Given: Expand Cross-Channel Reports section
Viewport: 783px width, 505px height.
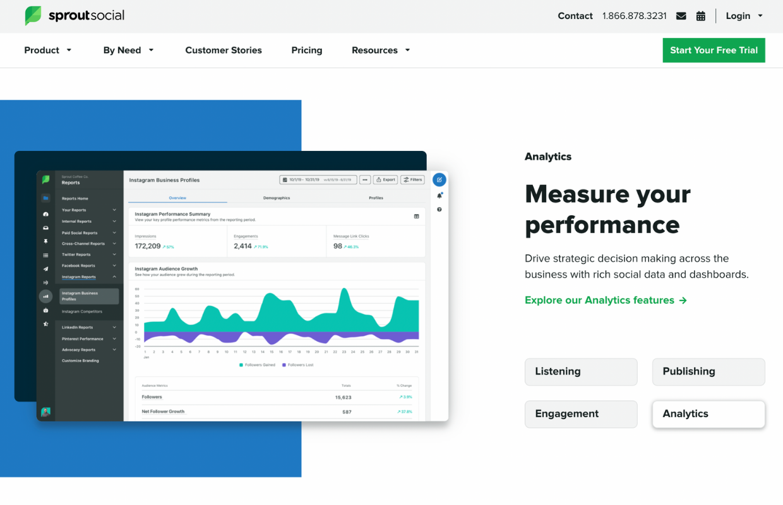Looking at the screenshot, I should (x=89, y=244).
